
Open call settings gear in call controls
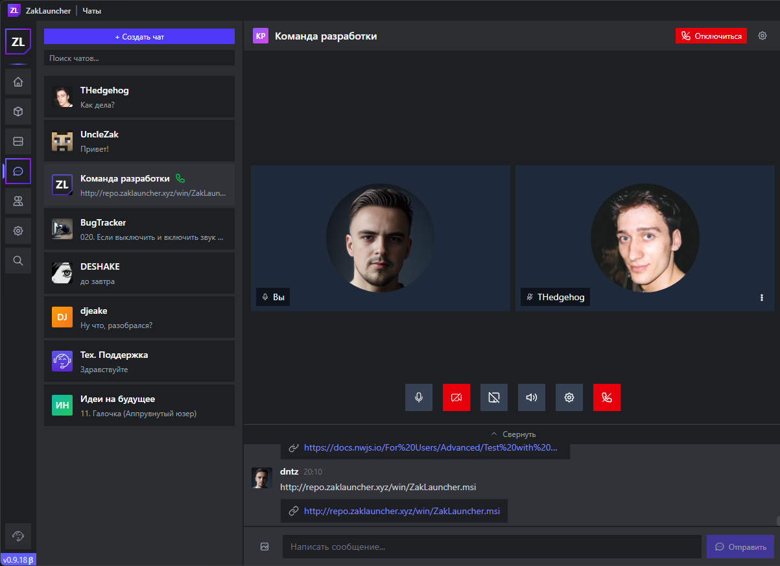coord(569,397)
